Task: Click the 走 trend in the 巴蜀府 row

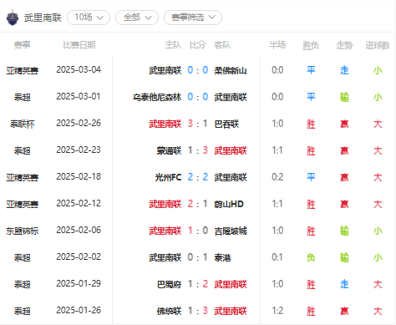Action: click(x=344, y=284)
